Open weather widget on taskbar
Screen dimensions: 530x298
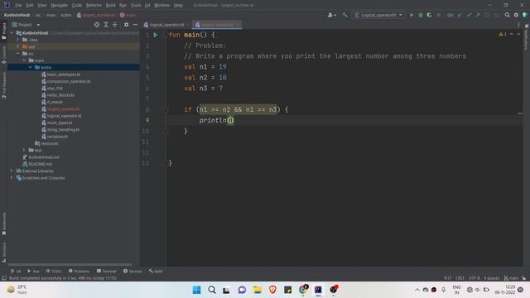[17, 290]
